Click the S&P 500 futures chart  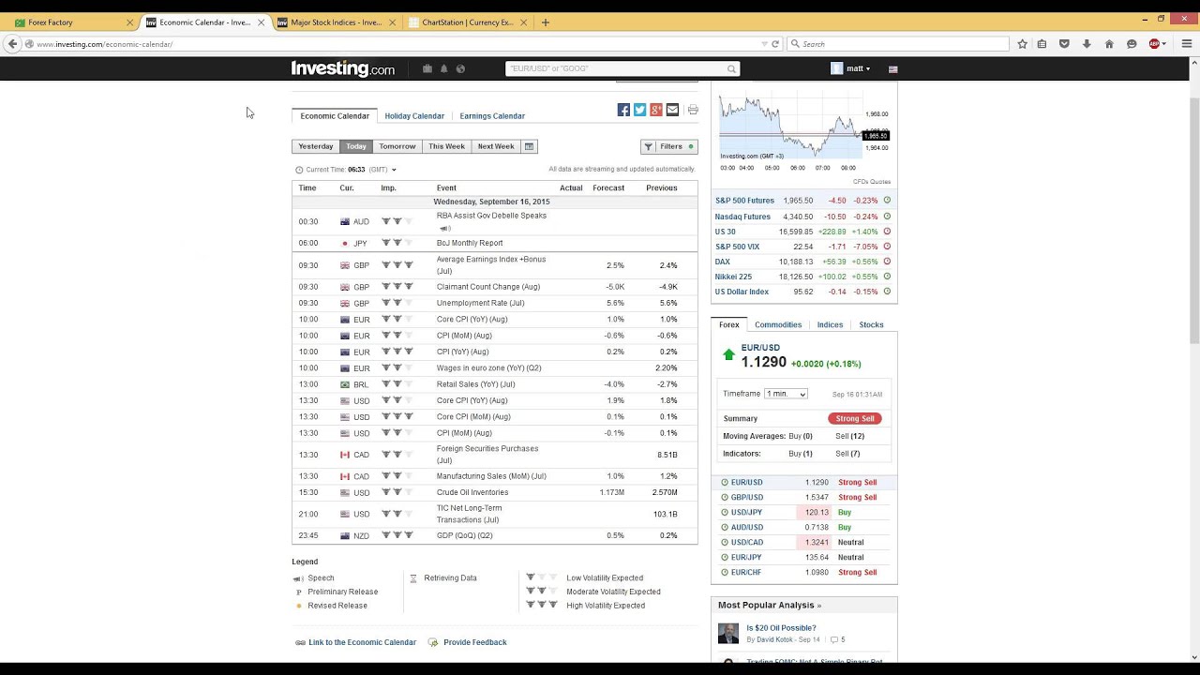point(790,126)
